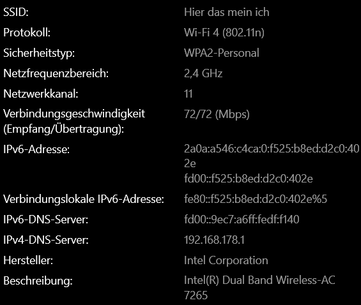This screenshot has height=305, width=361.
Task: Click the Netzwerkkanal value 11
Action: pyautogui.click(x=188, y=94)
